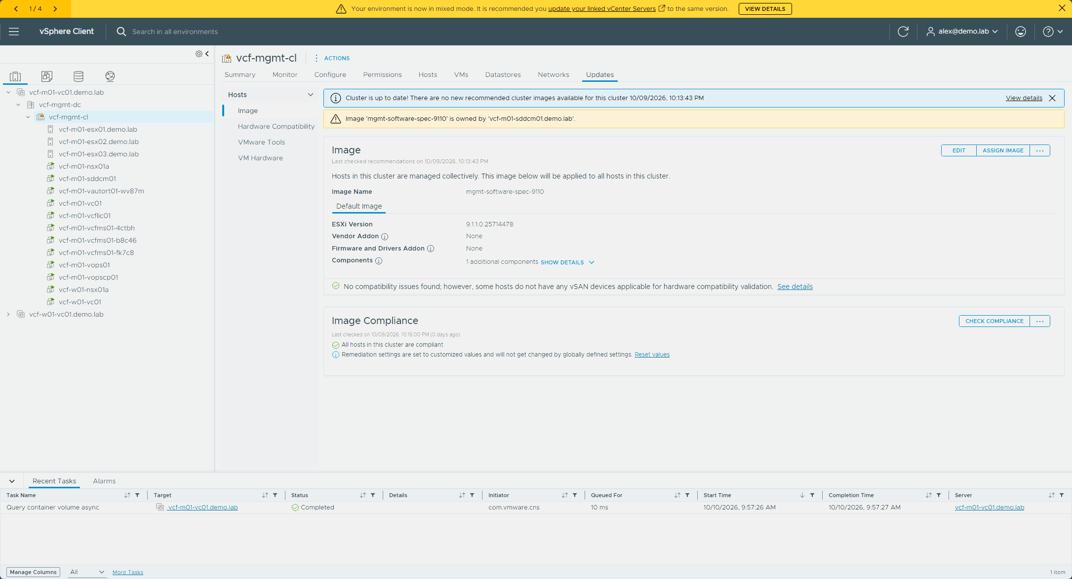1072x579 pixels.
Task: Collapse the vcf-m01-vc01.demo.lab tree node
Action: [x=8, y=92]
